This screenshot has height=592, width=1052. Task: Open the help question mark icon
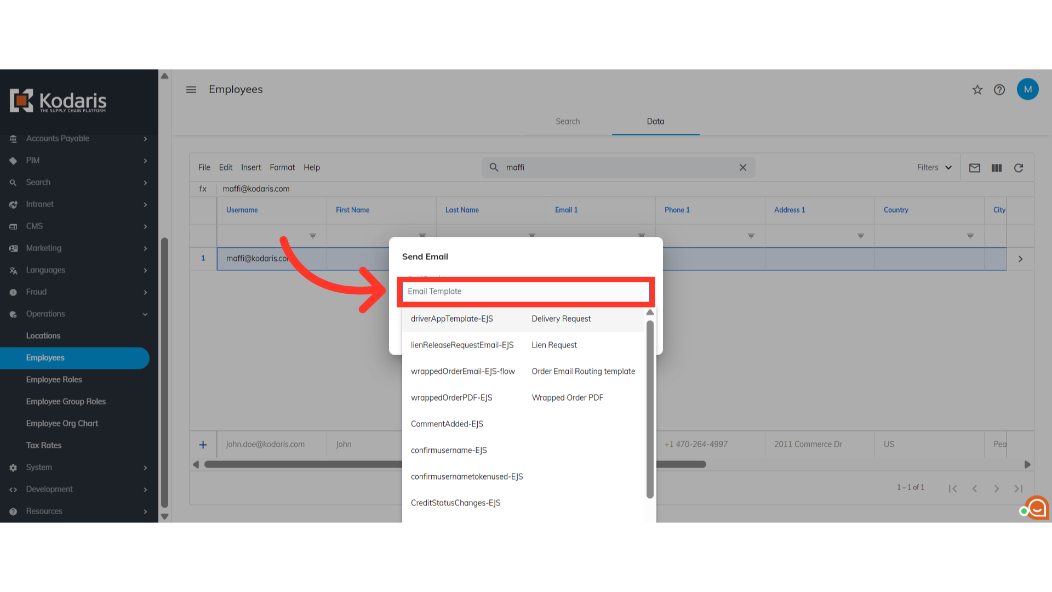[x=999, y=90]
